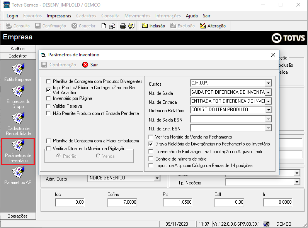Open the Cadastros menu in the menu bar

[x=86, y=16]
